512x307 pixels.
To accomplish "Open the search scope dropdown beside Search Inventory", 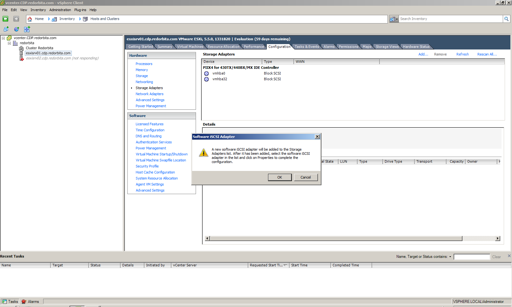I will [x=394, y=19].
